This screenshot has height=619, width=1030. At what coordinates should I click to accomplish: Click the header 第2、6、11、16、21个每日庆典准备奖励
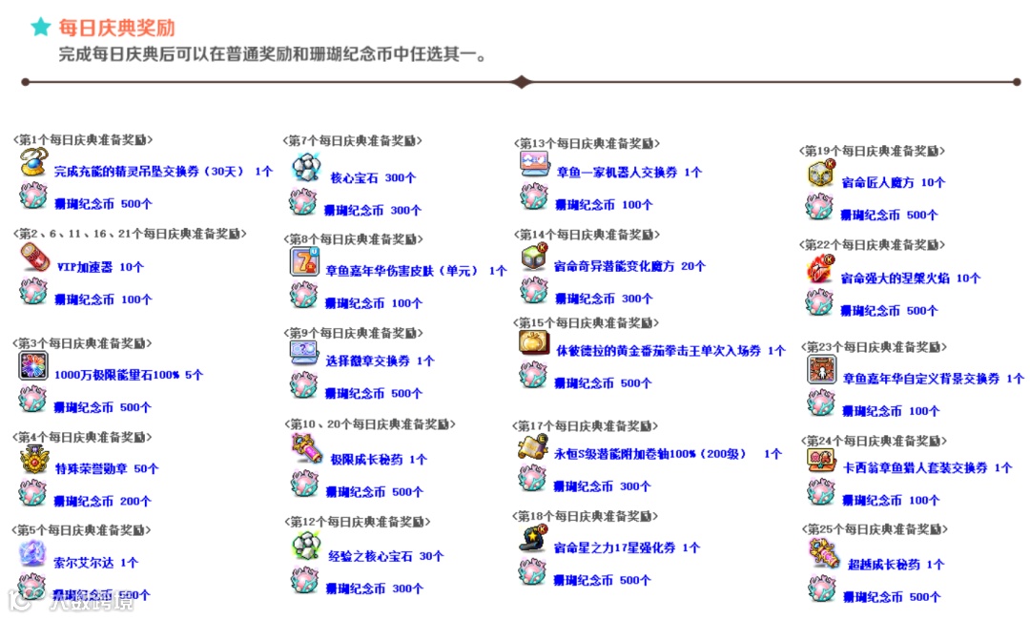tap(130, 234)
